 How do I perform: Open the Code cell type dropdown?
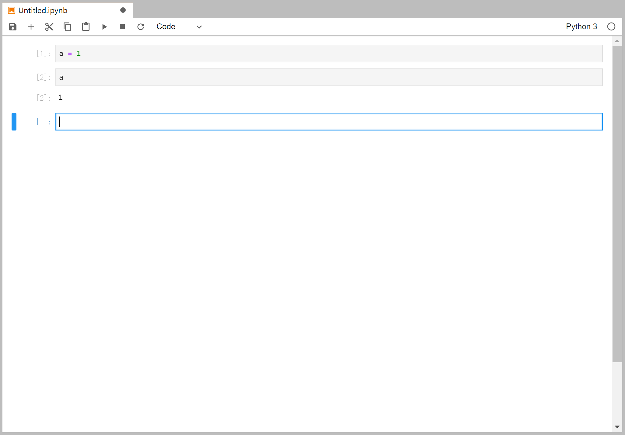(x=179, y=27)
